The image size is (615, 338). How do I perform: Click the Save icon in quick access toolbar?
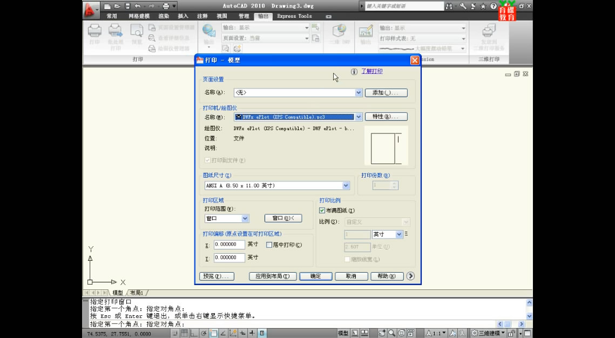(127, 6)
